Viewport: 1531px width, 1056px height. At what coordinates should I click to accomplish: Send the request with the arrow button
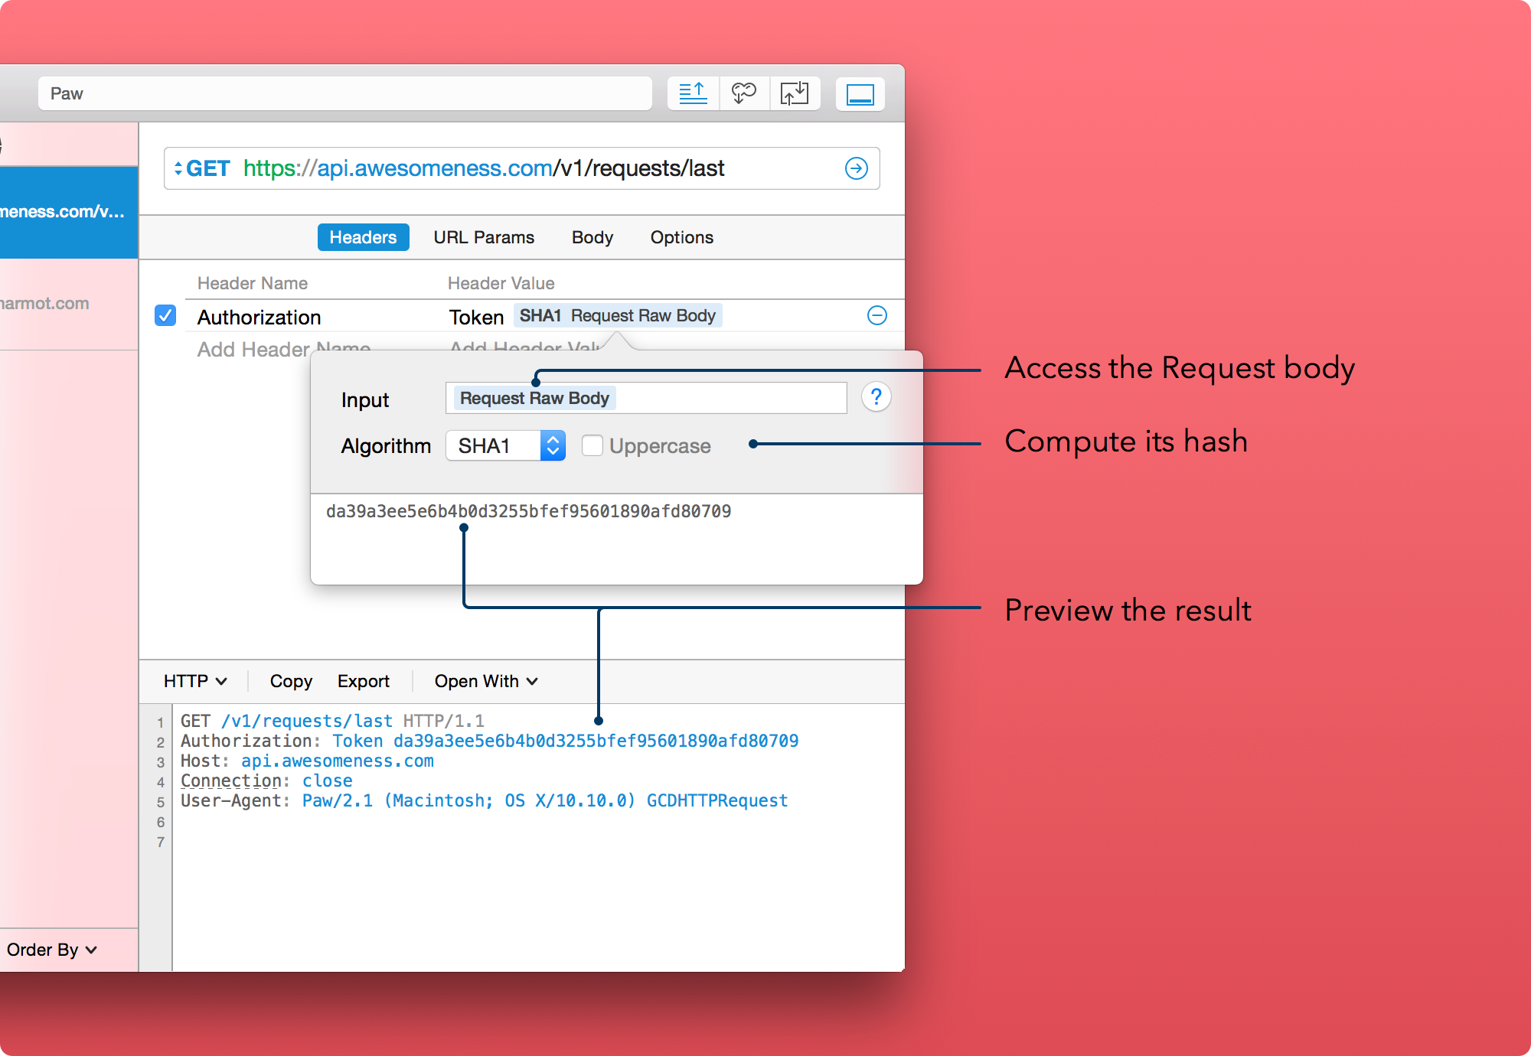pos(857,168)
